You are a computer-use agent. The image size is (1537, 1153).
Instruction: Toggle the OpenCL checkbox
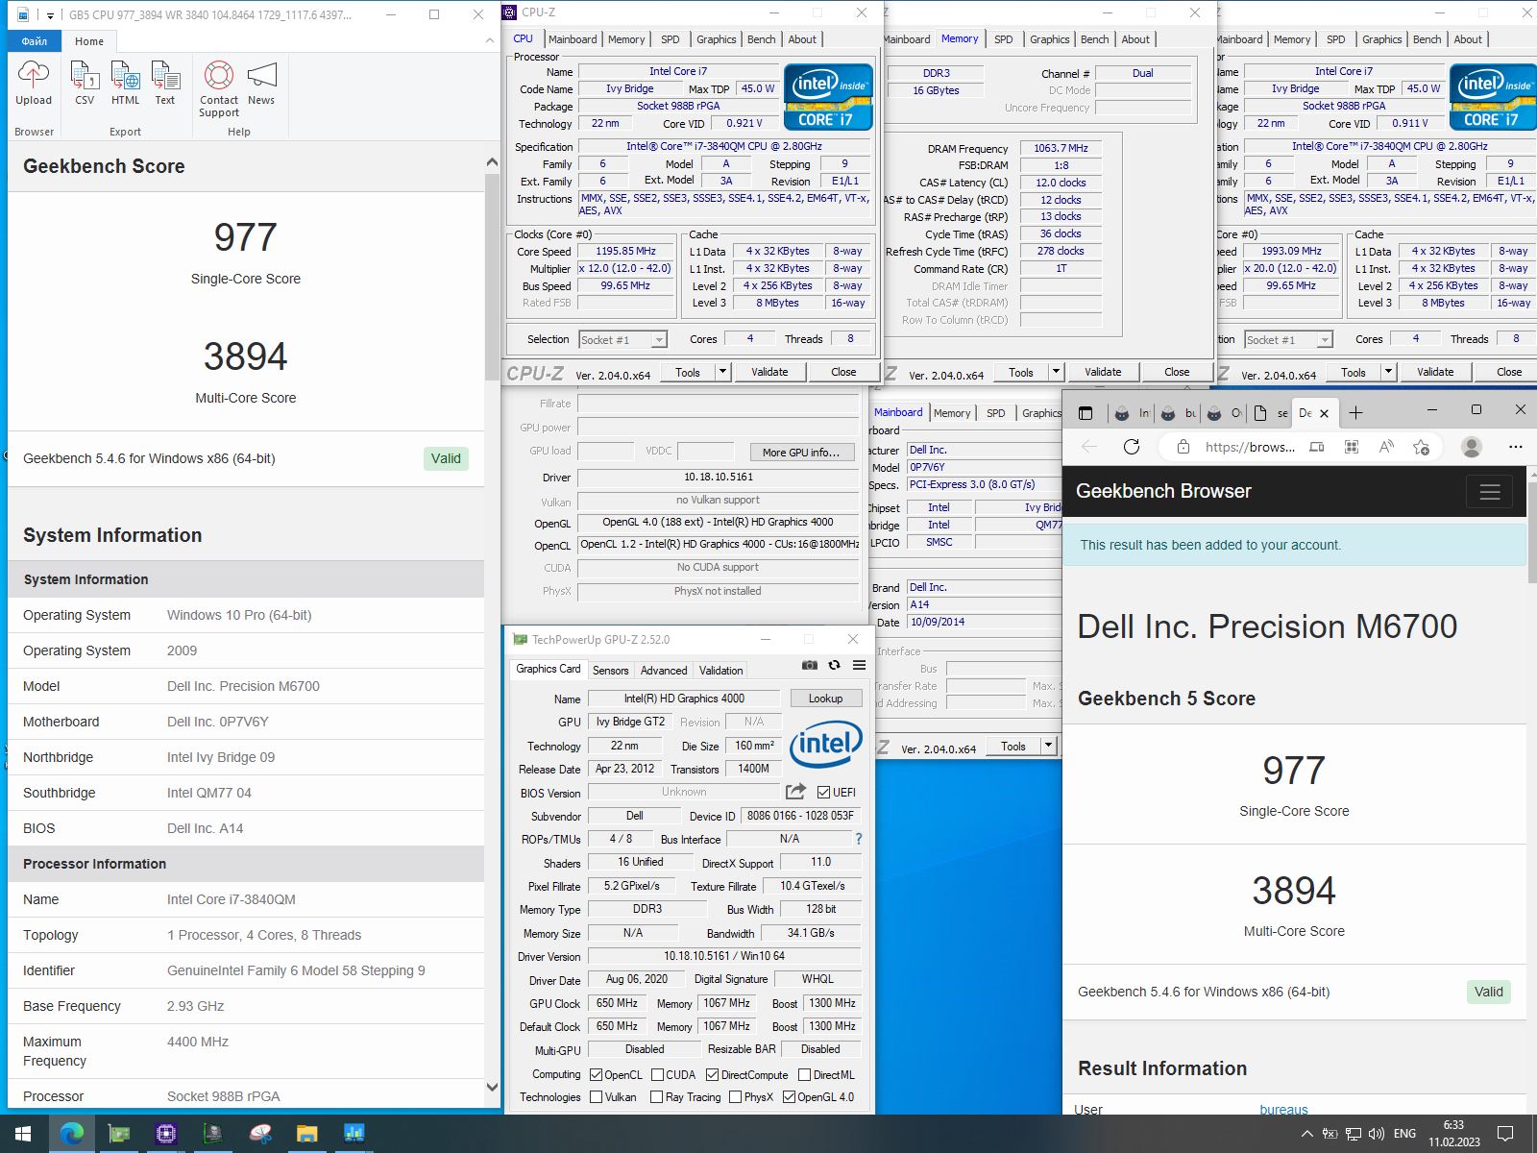[x=597, y=1074]
